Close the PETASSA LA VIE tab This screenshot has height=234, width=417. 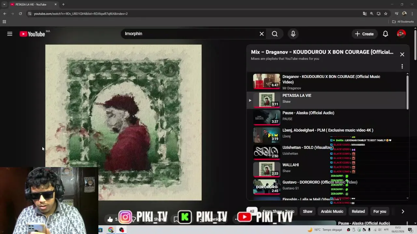[55, 5]
